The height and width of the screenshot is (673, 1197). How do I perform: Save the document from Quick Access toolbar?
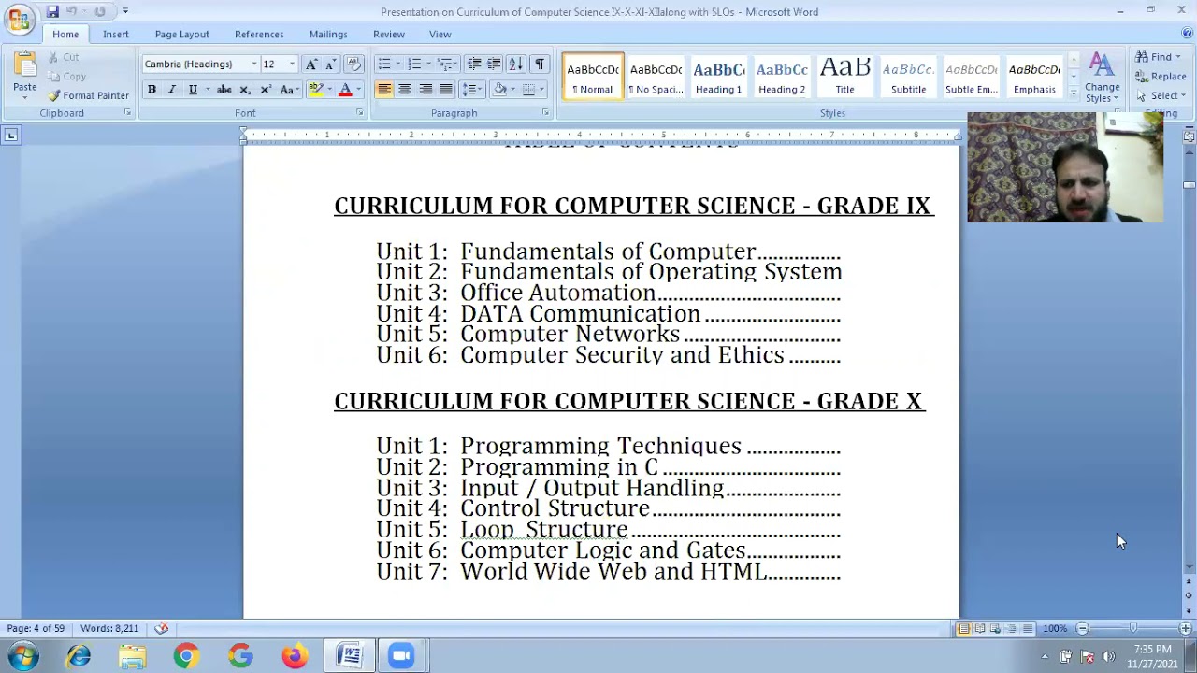click(x=52, y=11)
